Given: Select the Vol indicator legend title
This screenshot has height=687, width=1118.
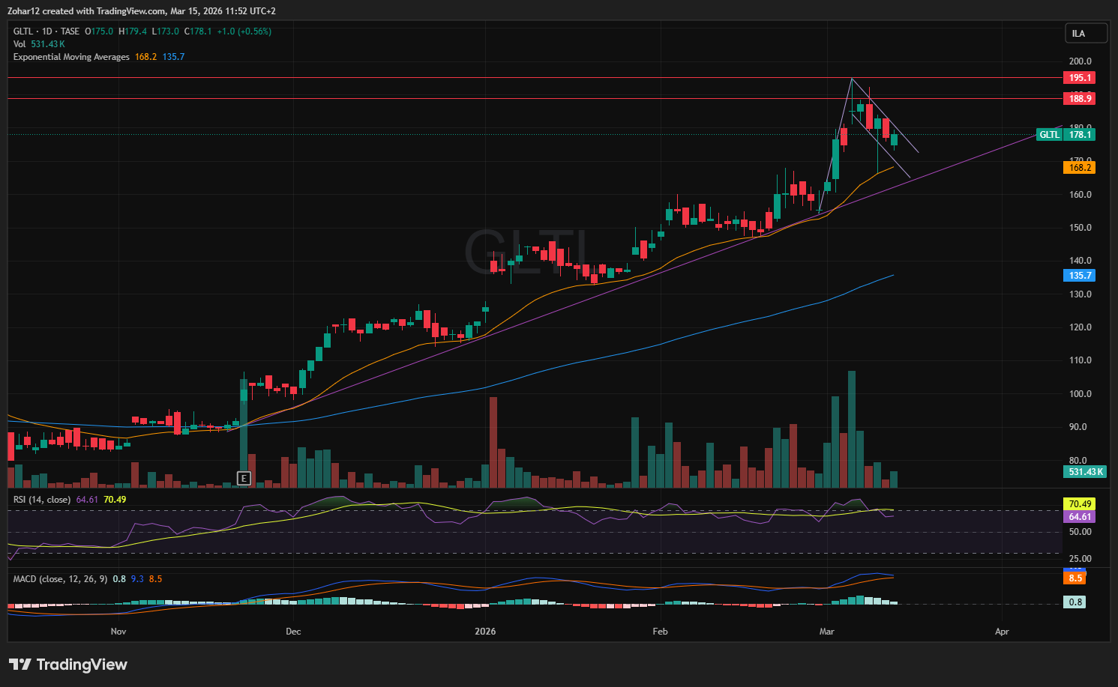Looking at the screenshot, I should 19,44.
